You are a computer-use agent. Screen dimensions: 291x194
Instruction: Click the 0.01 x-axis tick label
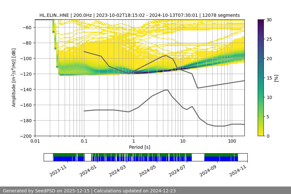coord(35,141)
